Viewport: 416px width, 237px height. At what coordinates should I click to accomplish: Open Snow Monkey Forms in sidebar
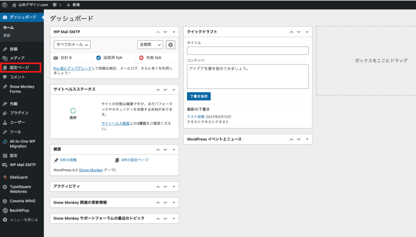click(x=22, y=89)
